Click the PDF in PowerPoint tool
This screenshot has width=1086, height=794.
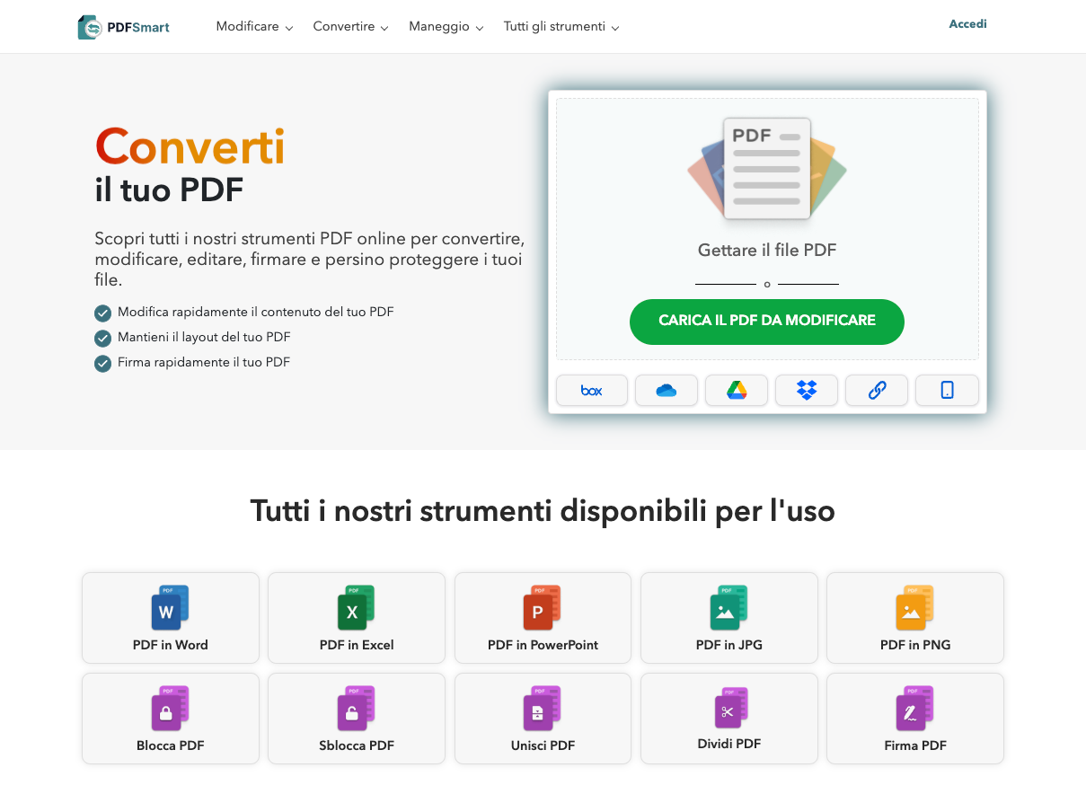(x=543, y=618)
